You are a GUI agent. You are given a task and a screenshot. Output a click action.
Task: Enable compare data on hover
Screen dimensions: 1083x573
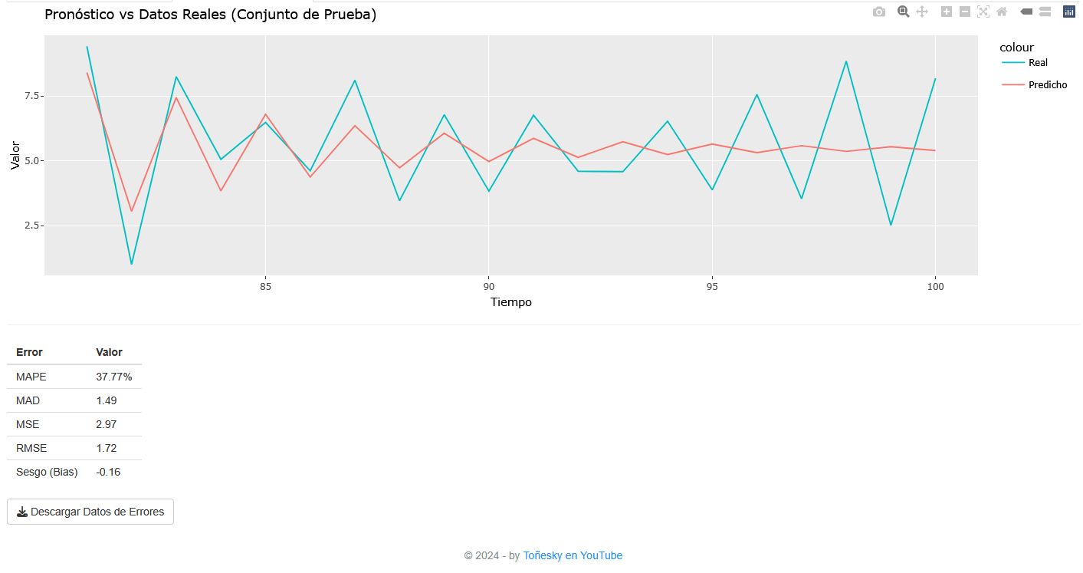tap(1045, 12)
